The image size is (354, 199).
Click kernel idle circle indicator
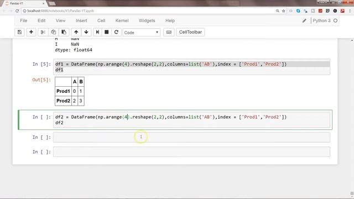336,20
